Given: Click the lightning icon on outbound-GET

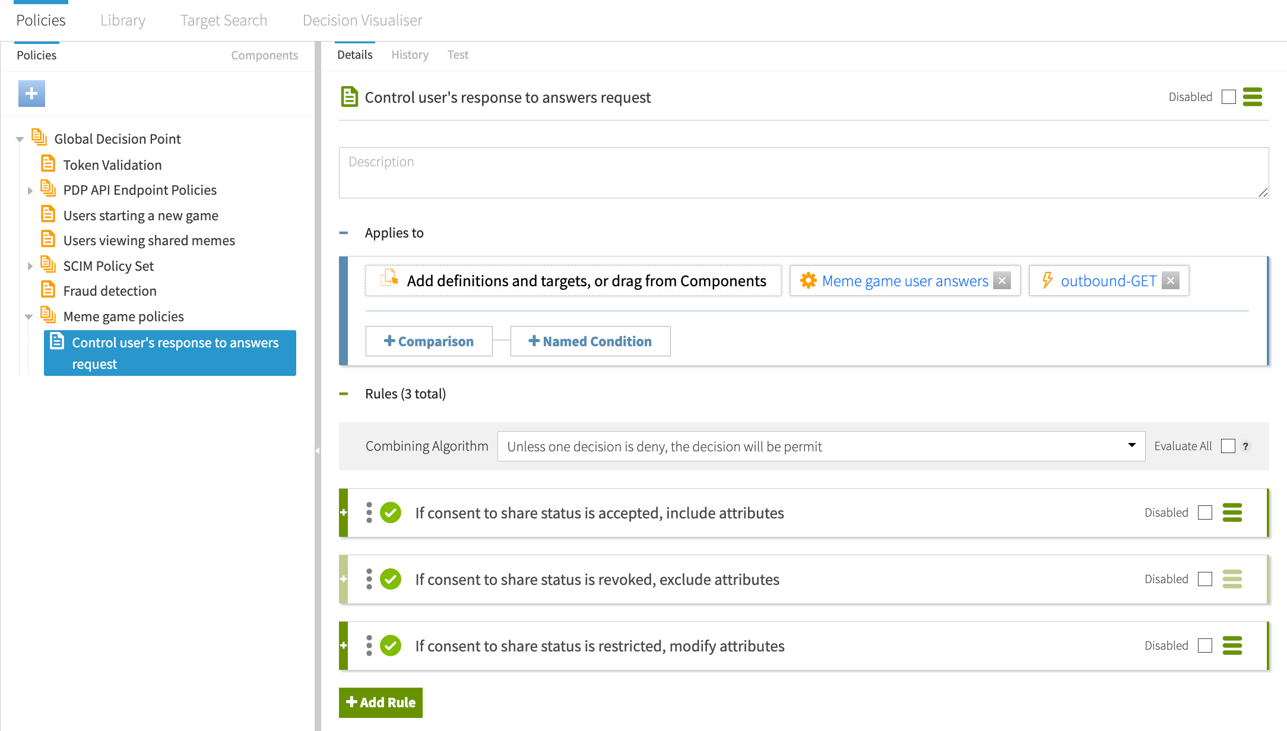Looking at the screenshot, I should (1048, 280).
